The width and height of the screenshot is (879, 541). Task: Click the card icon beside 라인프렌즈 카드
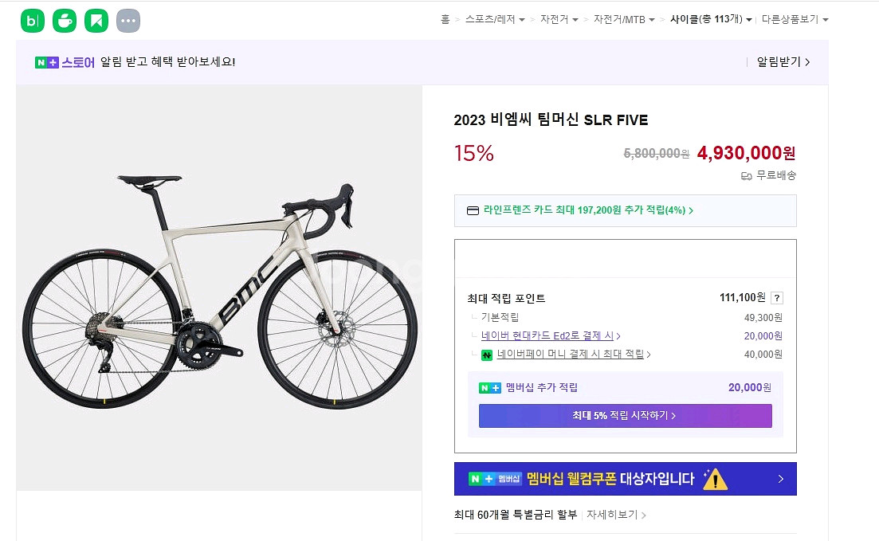pyautogui.click(x=473, y=211)
